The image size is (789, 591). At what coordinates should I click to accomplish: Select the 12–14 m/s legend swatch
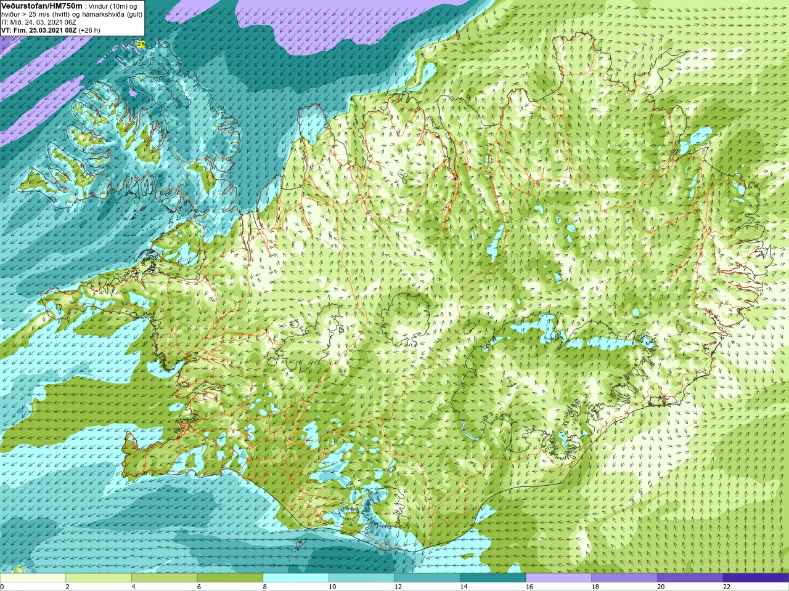pos(427,578)
